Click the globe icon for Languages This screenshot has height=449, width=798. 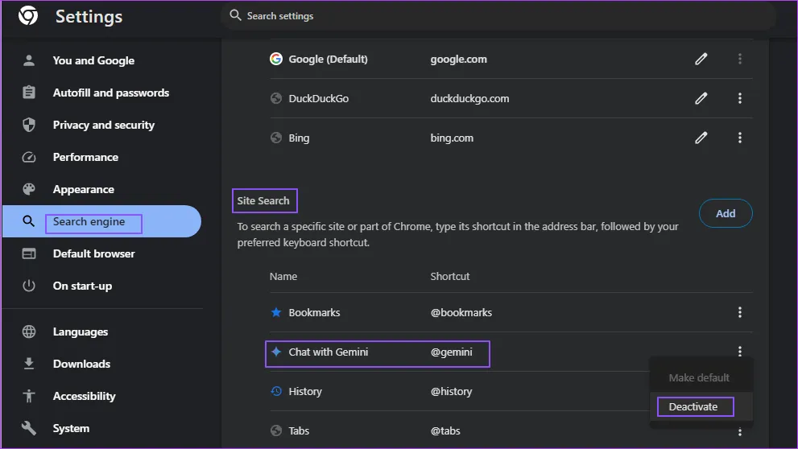coord(29,332)
